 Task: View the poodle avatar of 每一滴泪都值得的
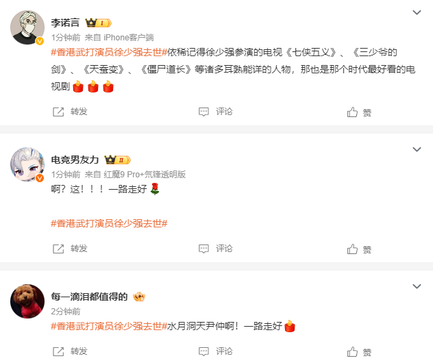click(x=27, y=301)
